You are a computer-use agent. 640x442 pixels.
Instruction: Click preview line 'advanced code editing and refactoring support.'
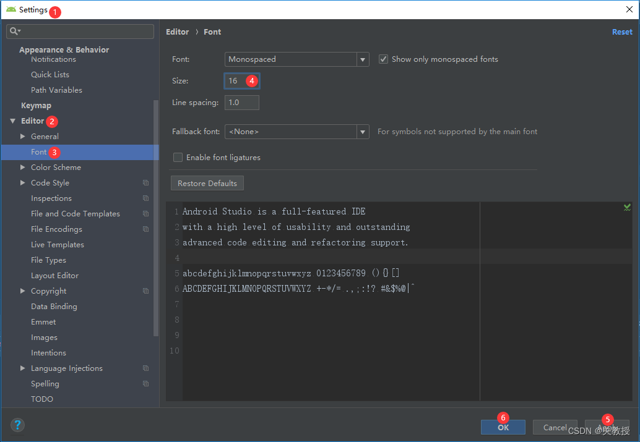click(295, 242)
